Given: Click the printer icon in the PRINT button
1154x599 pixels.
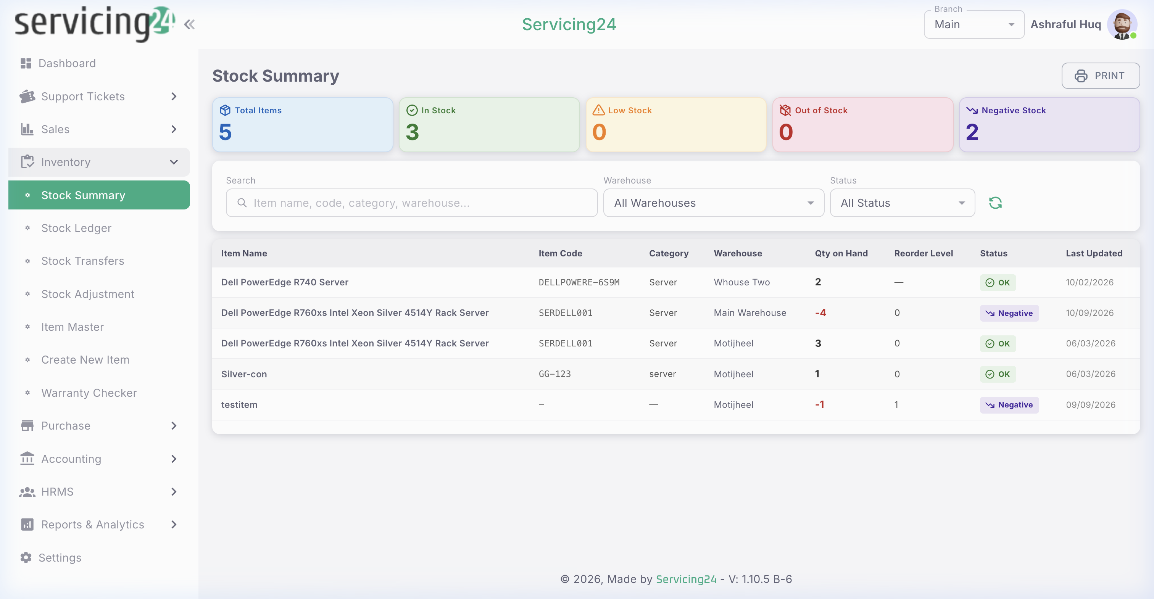Looking at the screenshot, I should coord(1081,76).
